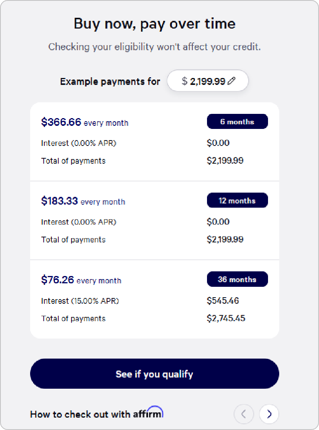Click the Affirm logo

tap(148, 413)
